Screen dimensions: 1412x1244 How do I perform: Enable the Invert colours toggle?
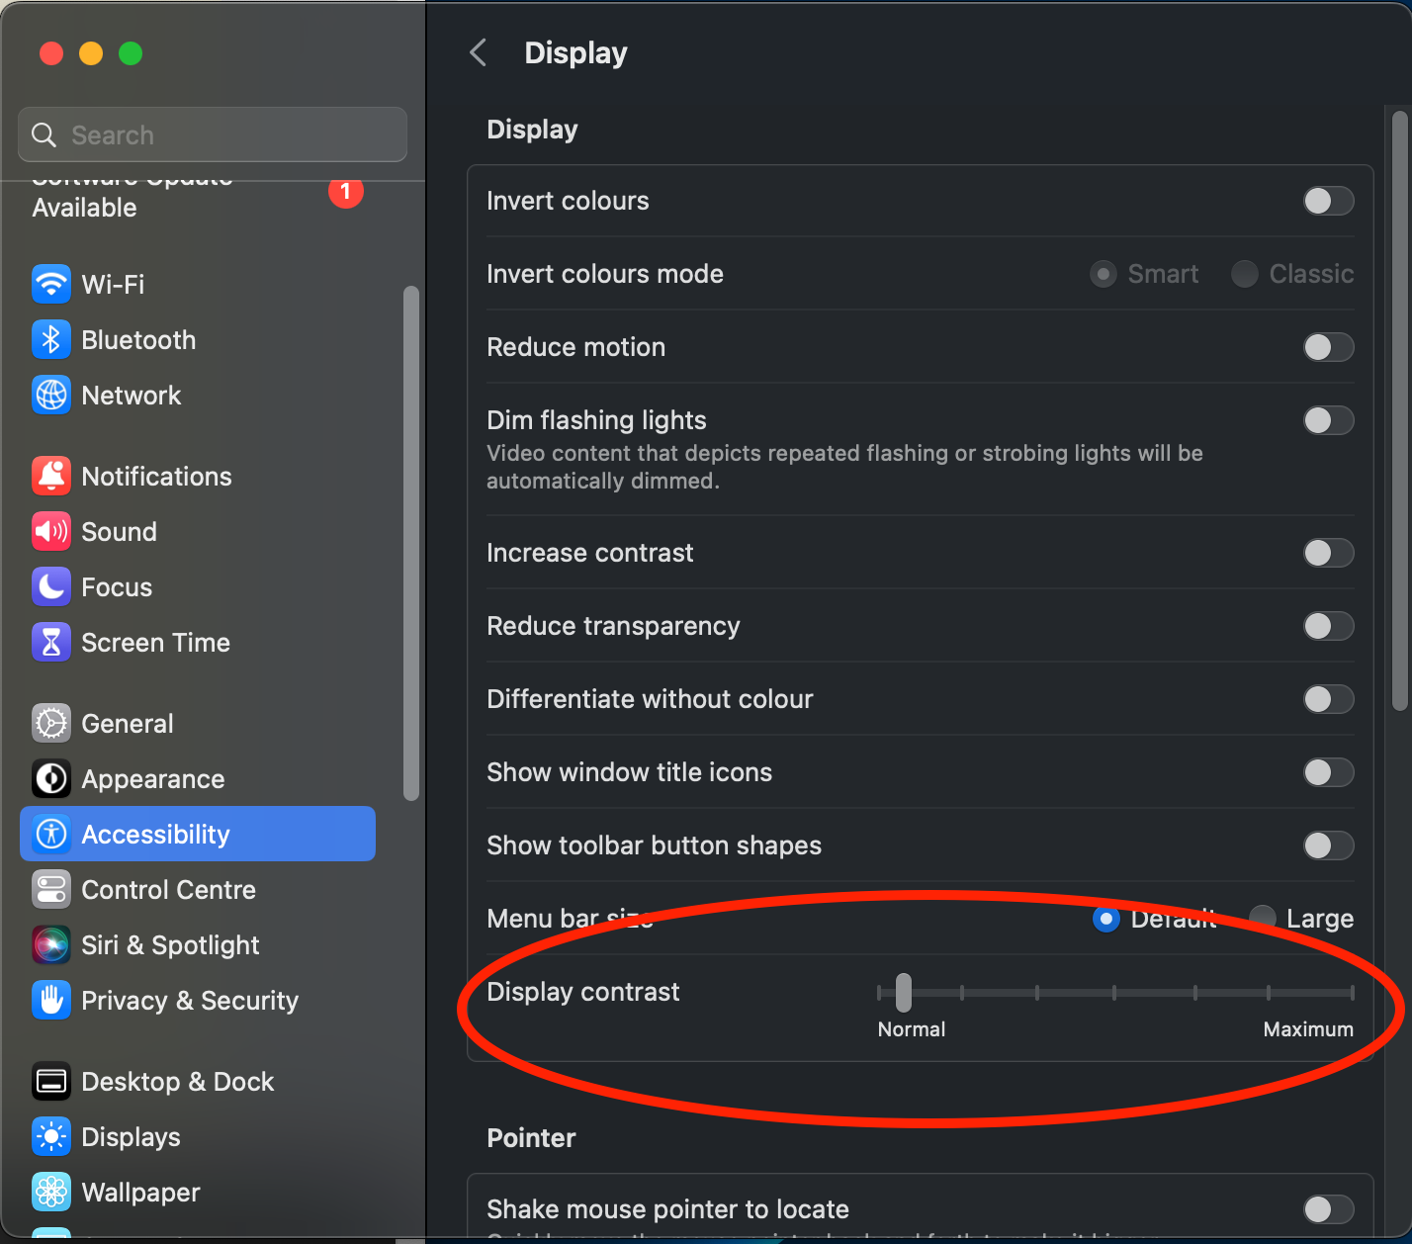[x=1328, y=201]
